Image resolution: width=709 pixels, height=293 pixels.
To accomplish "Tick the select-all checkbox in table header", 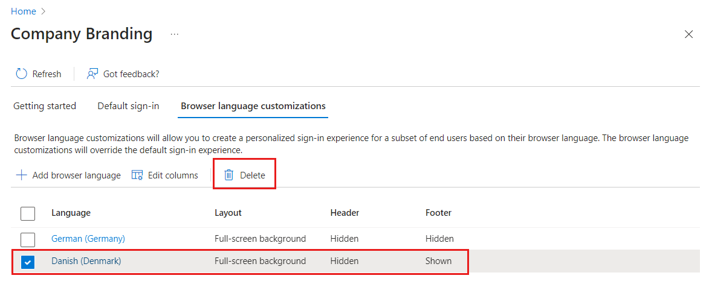I will pos(28,213).
